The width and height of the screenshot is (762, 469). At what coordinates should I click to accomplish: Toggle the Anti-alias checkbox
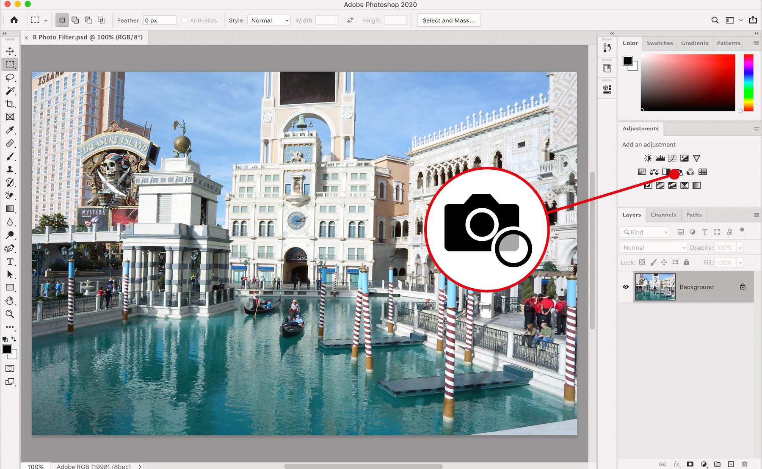tap(184, 20)
